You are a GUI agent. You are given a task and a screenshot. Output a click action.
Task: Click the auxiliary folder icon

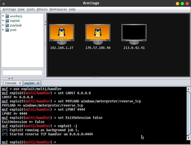tap(7, 16)
